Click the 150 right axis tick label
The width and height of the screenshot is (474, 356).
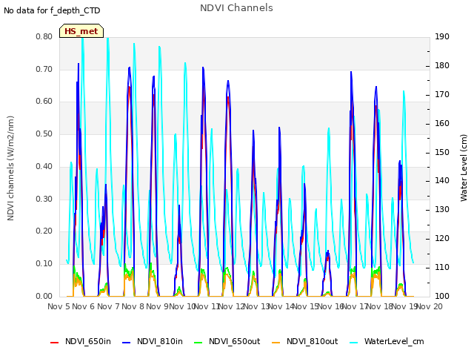coord(442,153)
